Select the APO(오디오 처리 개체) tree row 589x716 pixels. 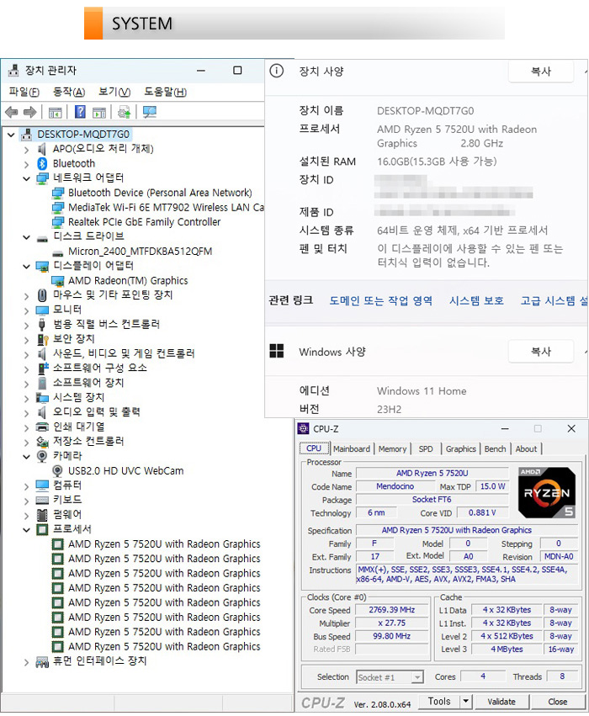[x=103, y=149]
